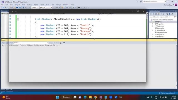The height and width of the screenshot is (100, 178).
Task: Switch to the Output tab at bottom
Action: (3, 90)
